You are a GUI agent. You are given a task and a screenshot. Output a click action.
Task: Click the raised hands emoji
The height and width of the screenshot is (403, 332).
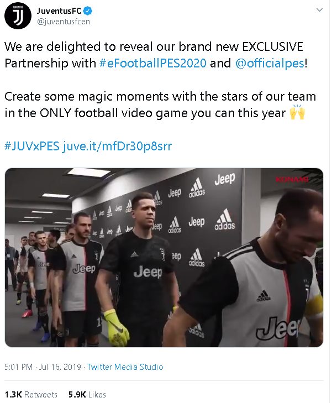tap(297, 112)
